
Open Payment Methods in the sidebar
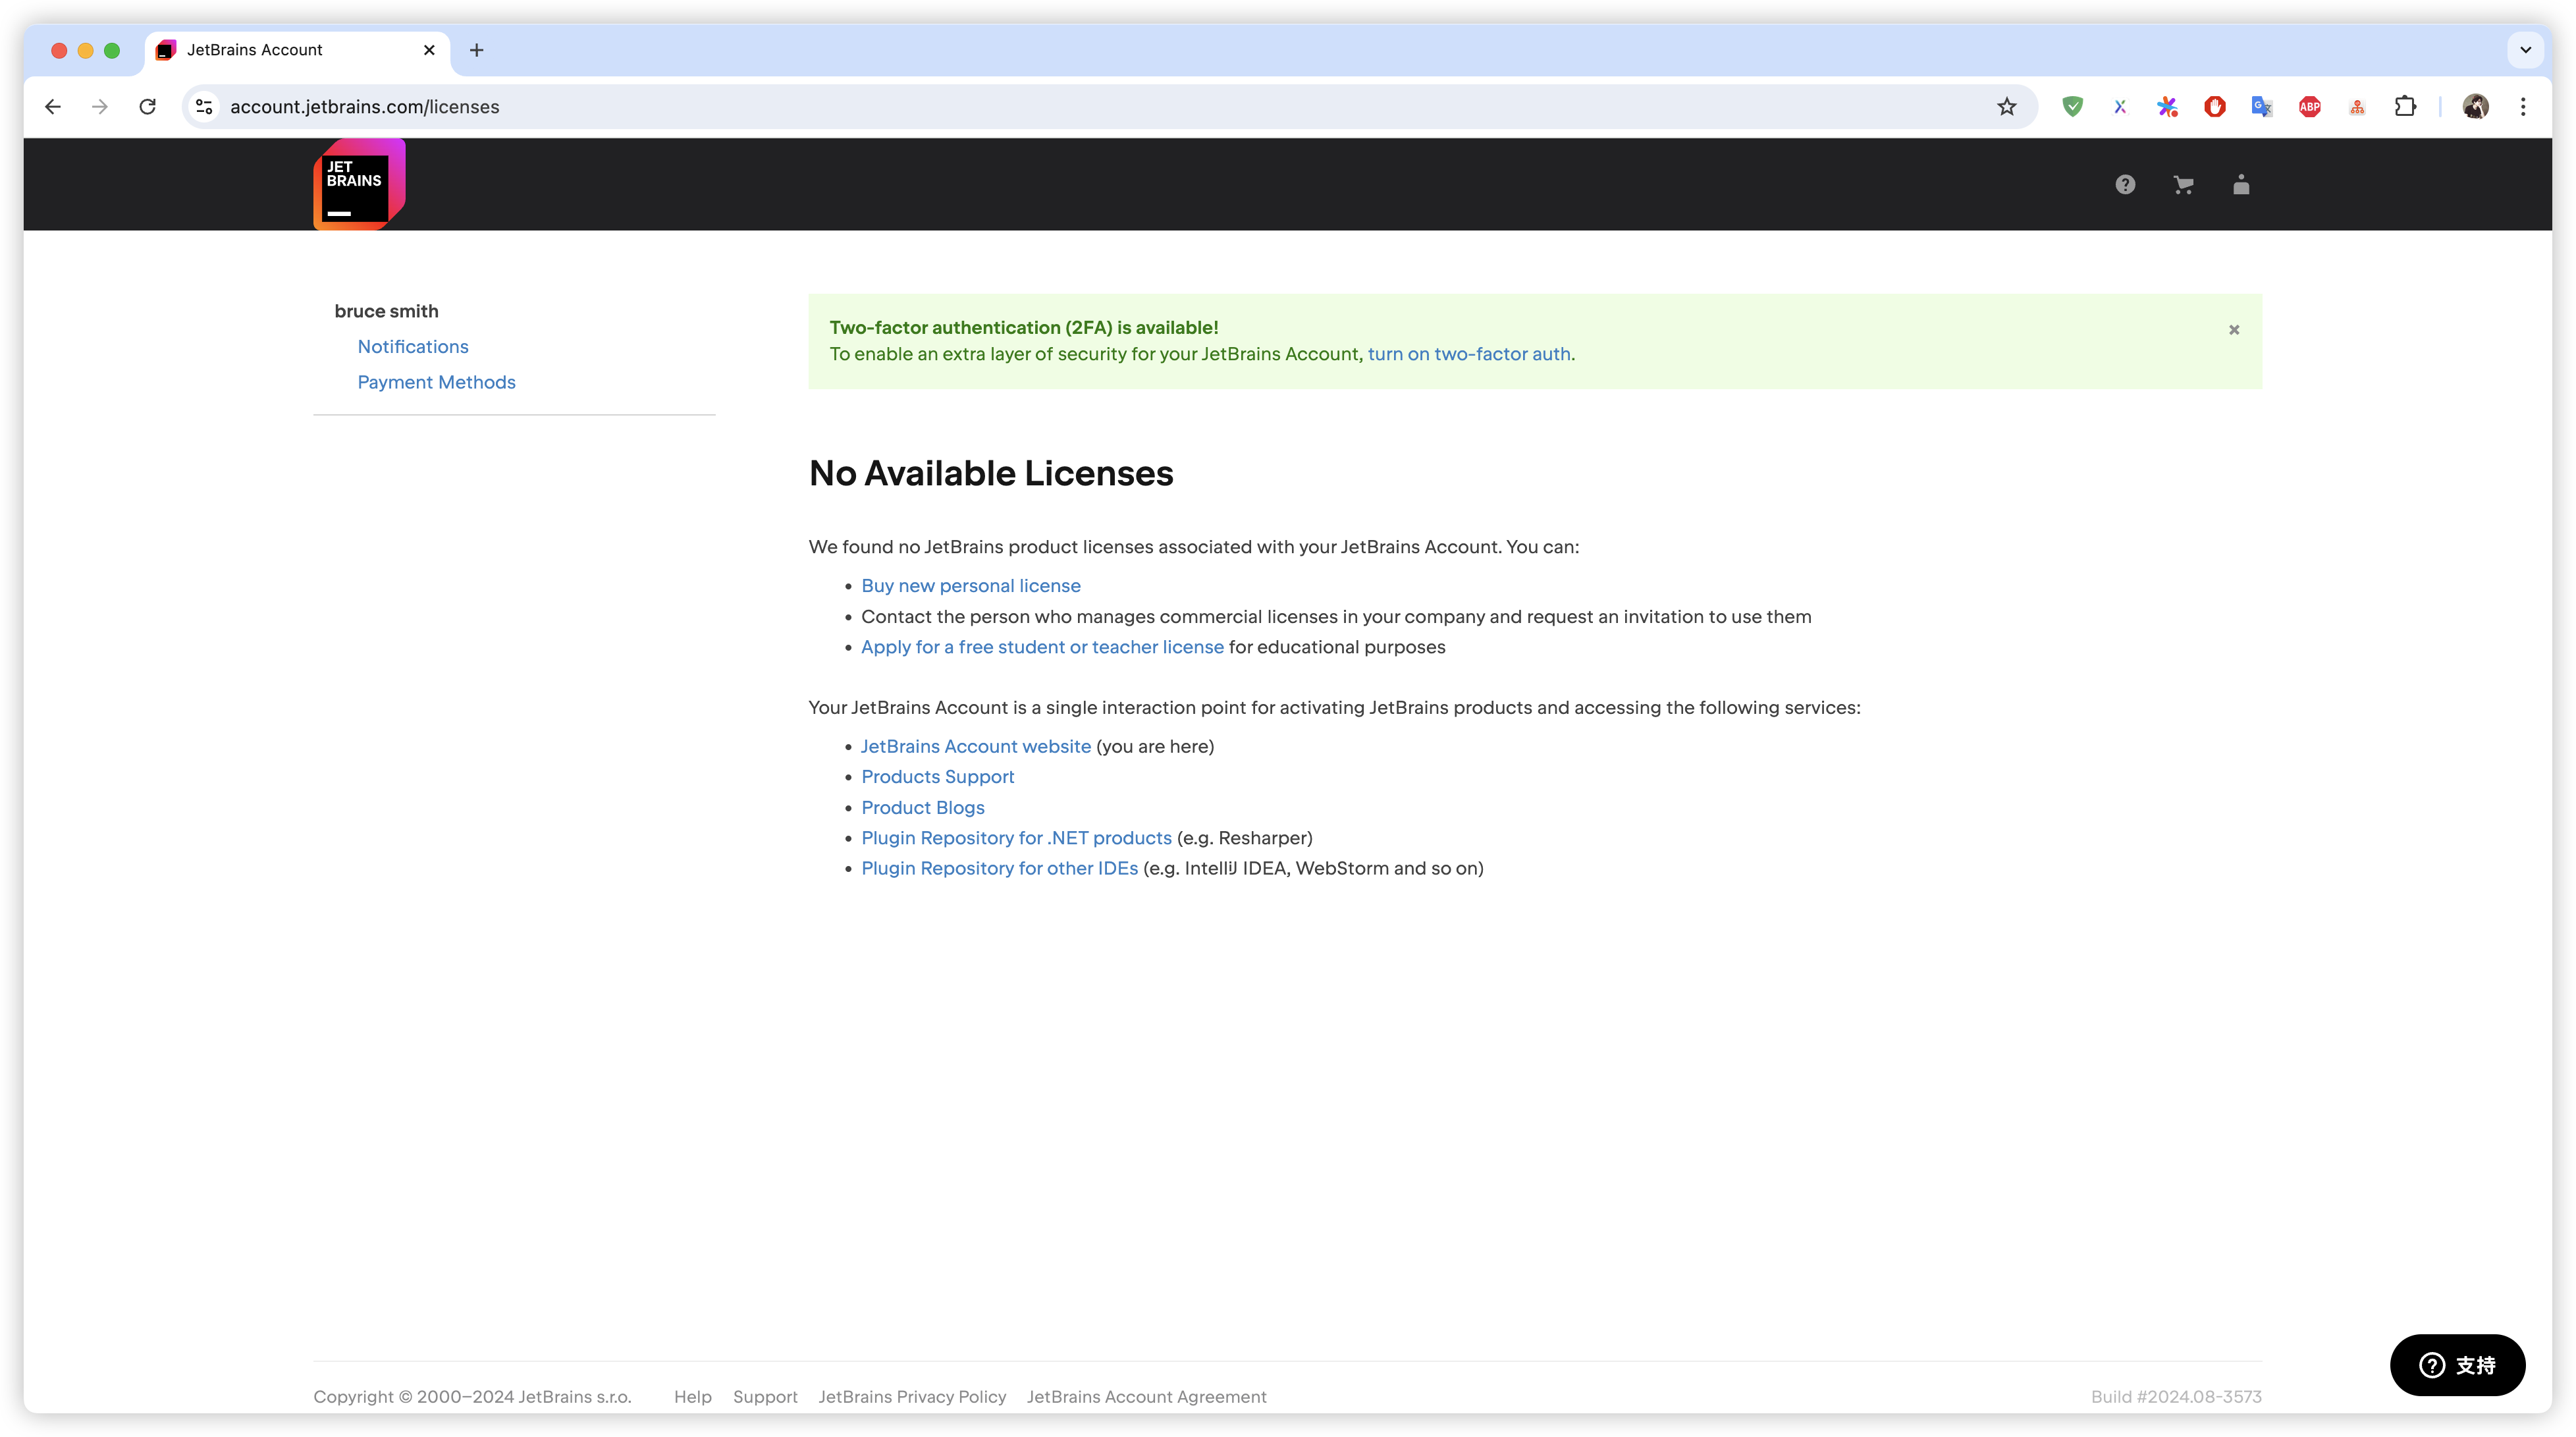click(436, 382)
